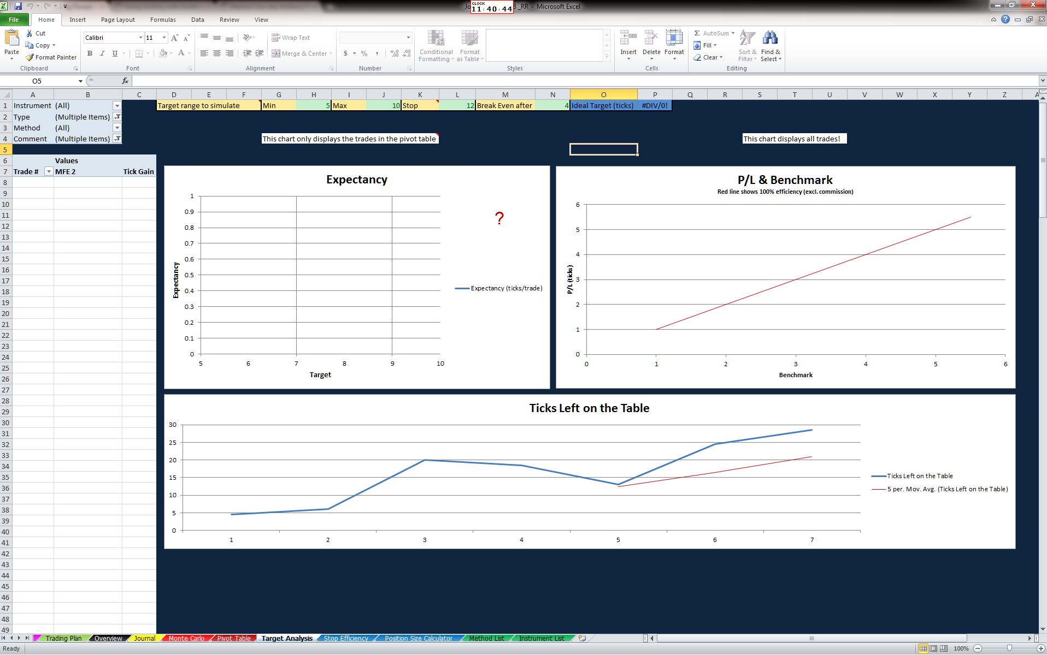Open the Trade # column filter dropdown
1047x655 pixels.
[x=49, y=171]
